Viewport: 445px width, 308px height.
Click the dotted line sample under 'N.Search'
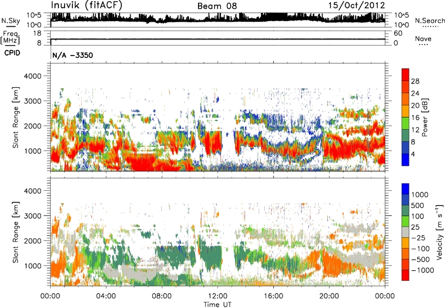coord(430,26)
